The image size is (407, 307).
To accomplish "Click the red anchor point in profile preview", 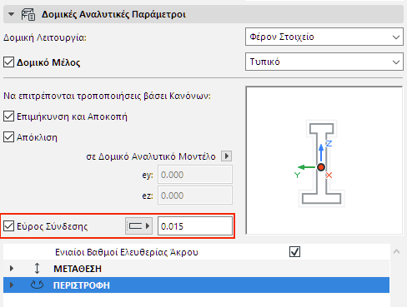I will (321, 167).
